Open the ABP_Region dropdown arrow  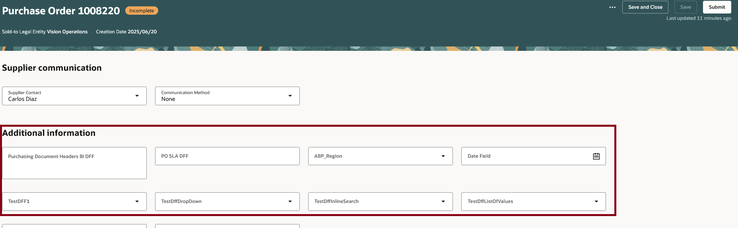[443, 156]
